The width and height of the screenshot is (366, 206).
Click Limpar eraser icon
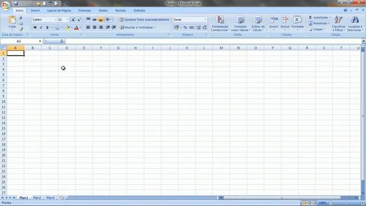click(311, 29)
